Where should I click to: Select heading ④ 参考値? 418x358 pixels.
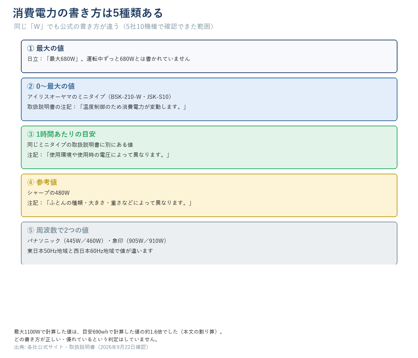(42, 182)
